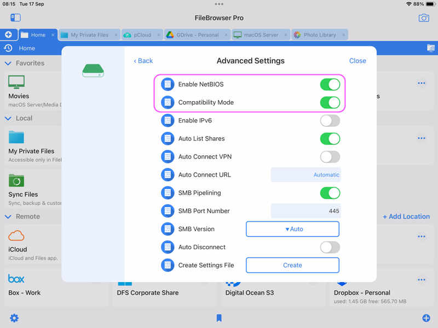Open the iCloud cloud icon

coord(16,236)
